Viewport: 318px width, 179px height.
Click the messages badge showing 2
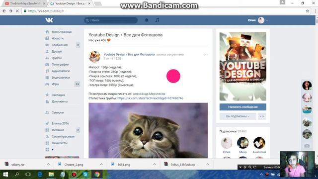[78, 45]
